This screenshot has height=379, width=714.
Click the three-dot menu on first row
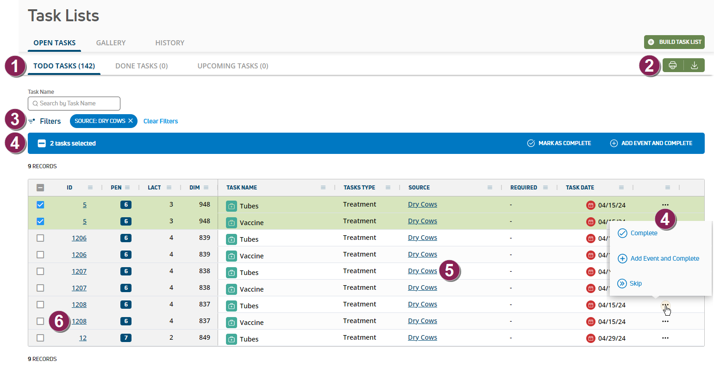665,205
